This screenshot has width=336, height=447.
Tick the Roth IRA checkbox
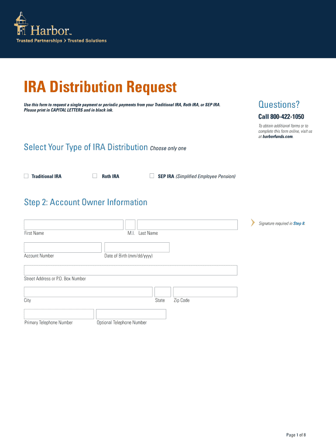pos(95,176)
